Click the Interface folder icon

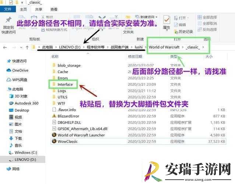tap(54, 84)
